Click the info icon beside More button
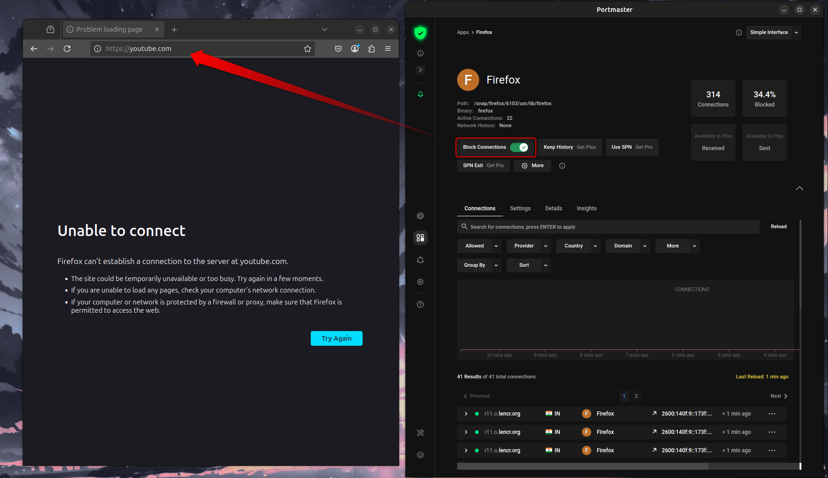 tap(562, 166)
